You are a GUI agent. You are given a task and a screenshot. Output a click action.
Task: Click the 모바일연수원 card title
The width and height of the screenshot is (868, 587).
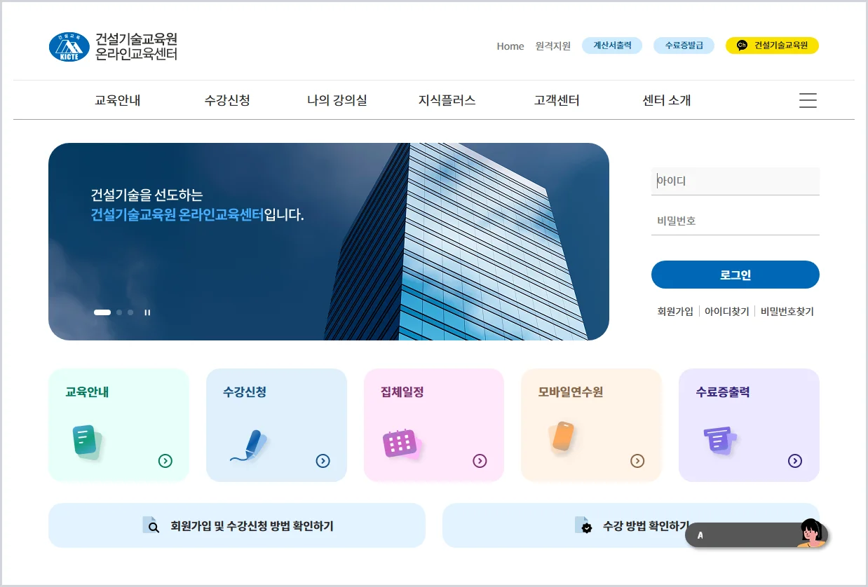pos(571,392)
